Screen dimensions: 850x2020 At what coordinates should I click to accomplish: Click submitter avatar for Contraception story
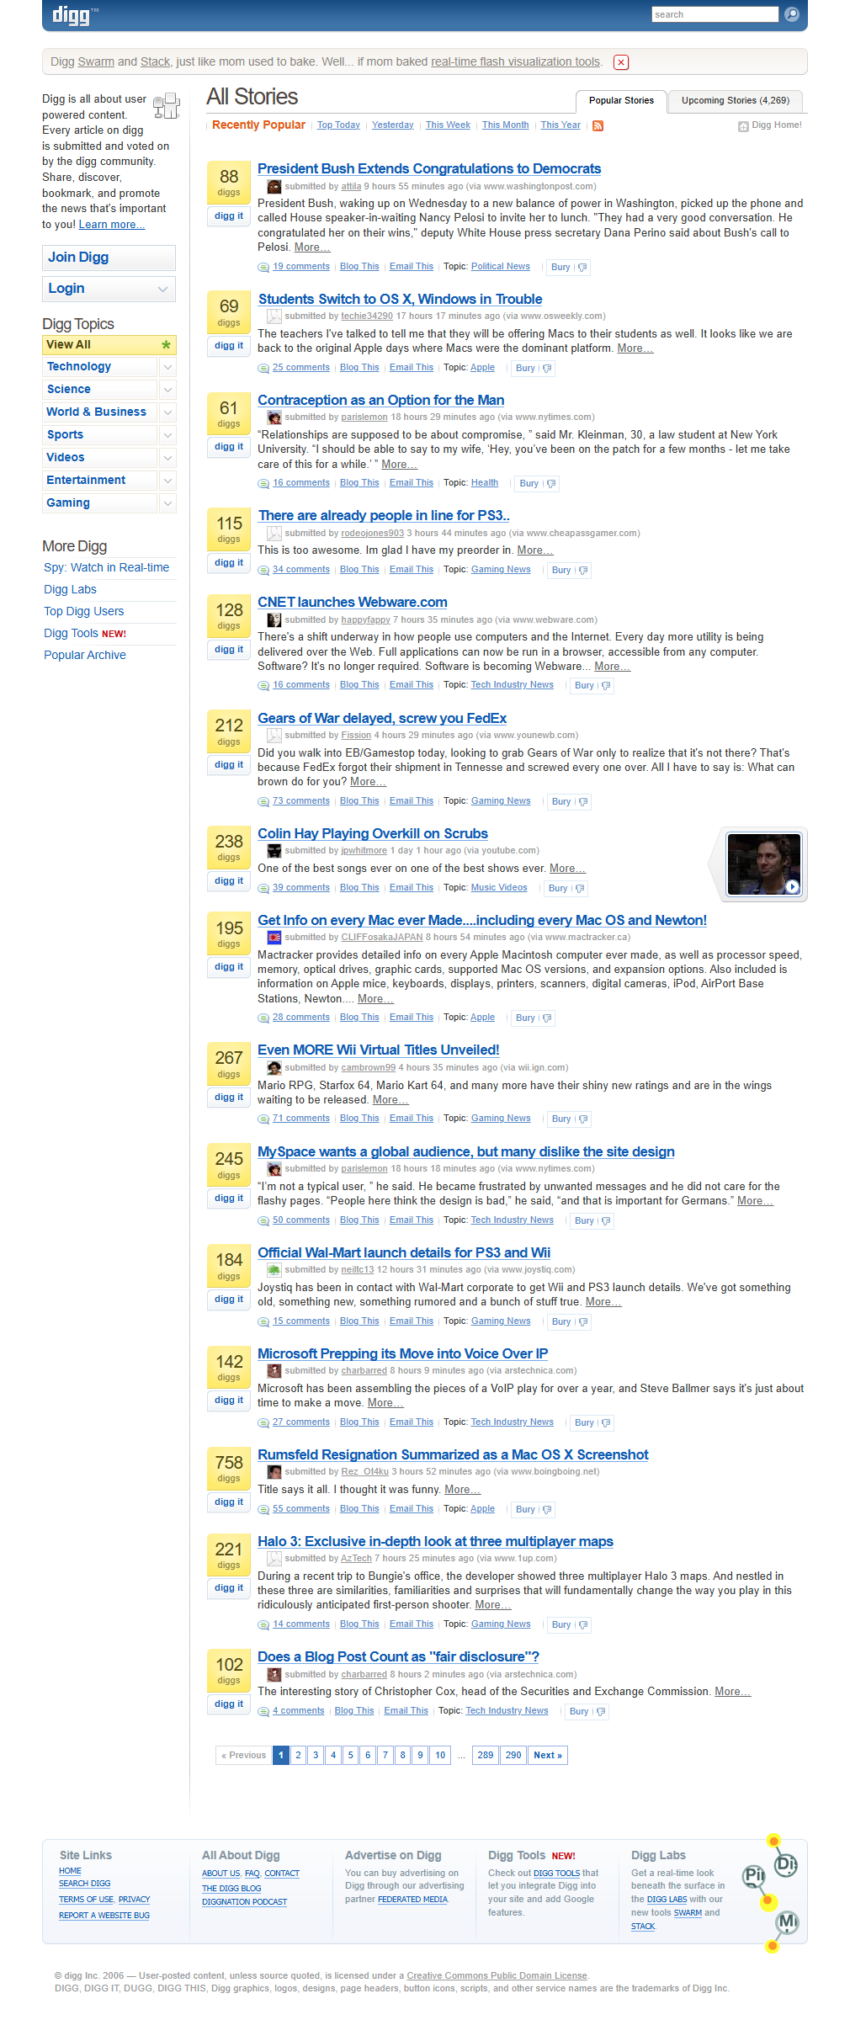coord(274,417)
